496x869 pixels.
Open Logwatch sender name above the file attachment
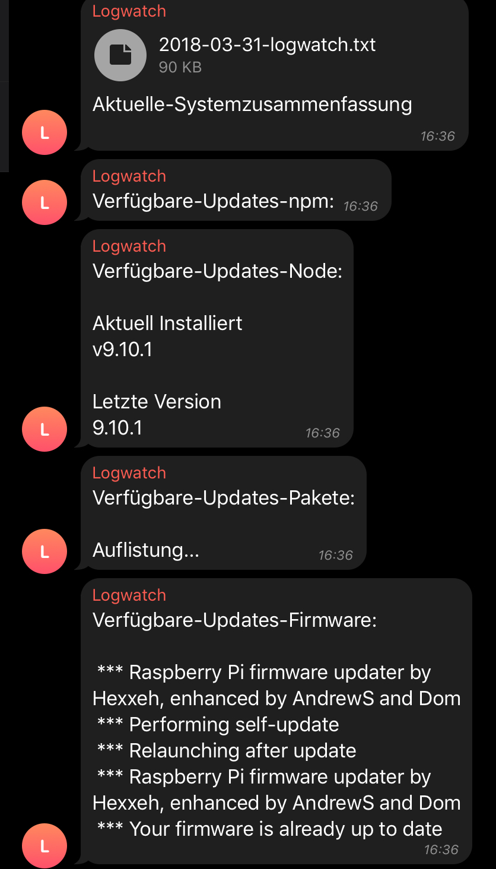tap(129, 11)
